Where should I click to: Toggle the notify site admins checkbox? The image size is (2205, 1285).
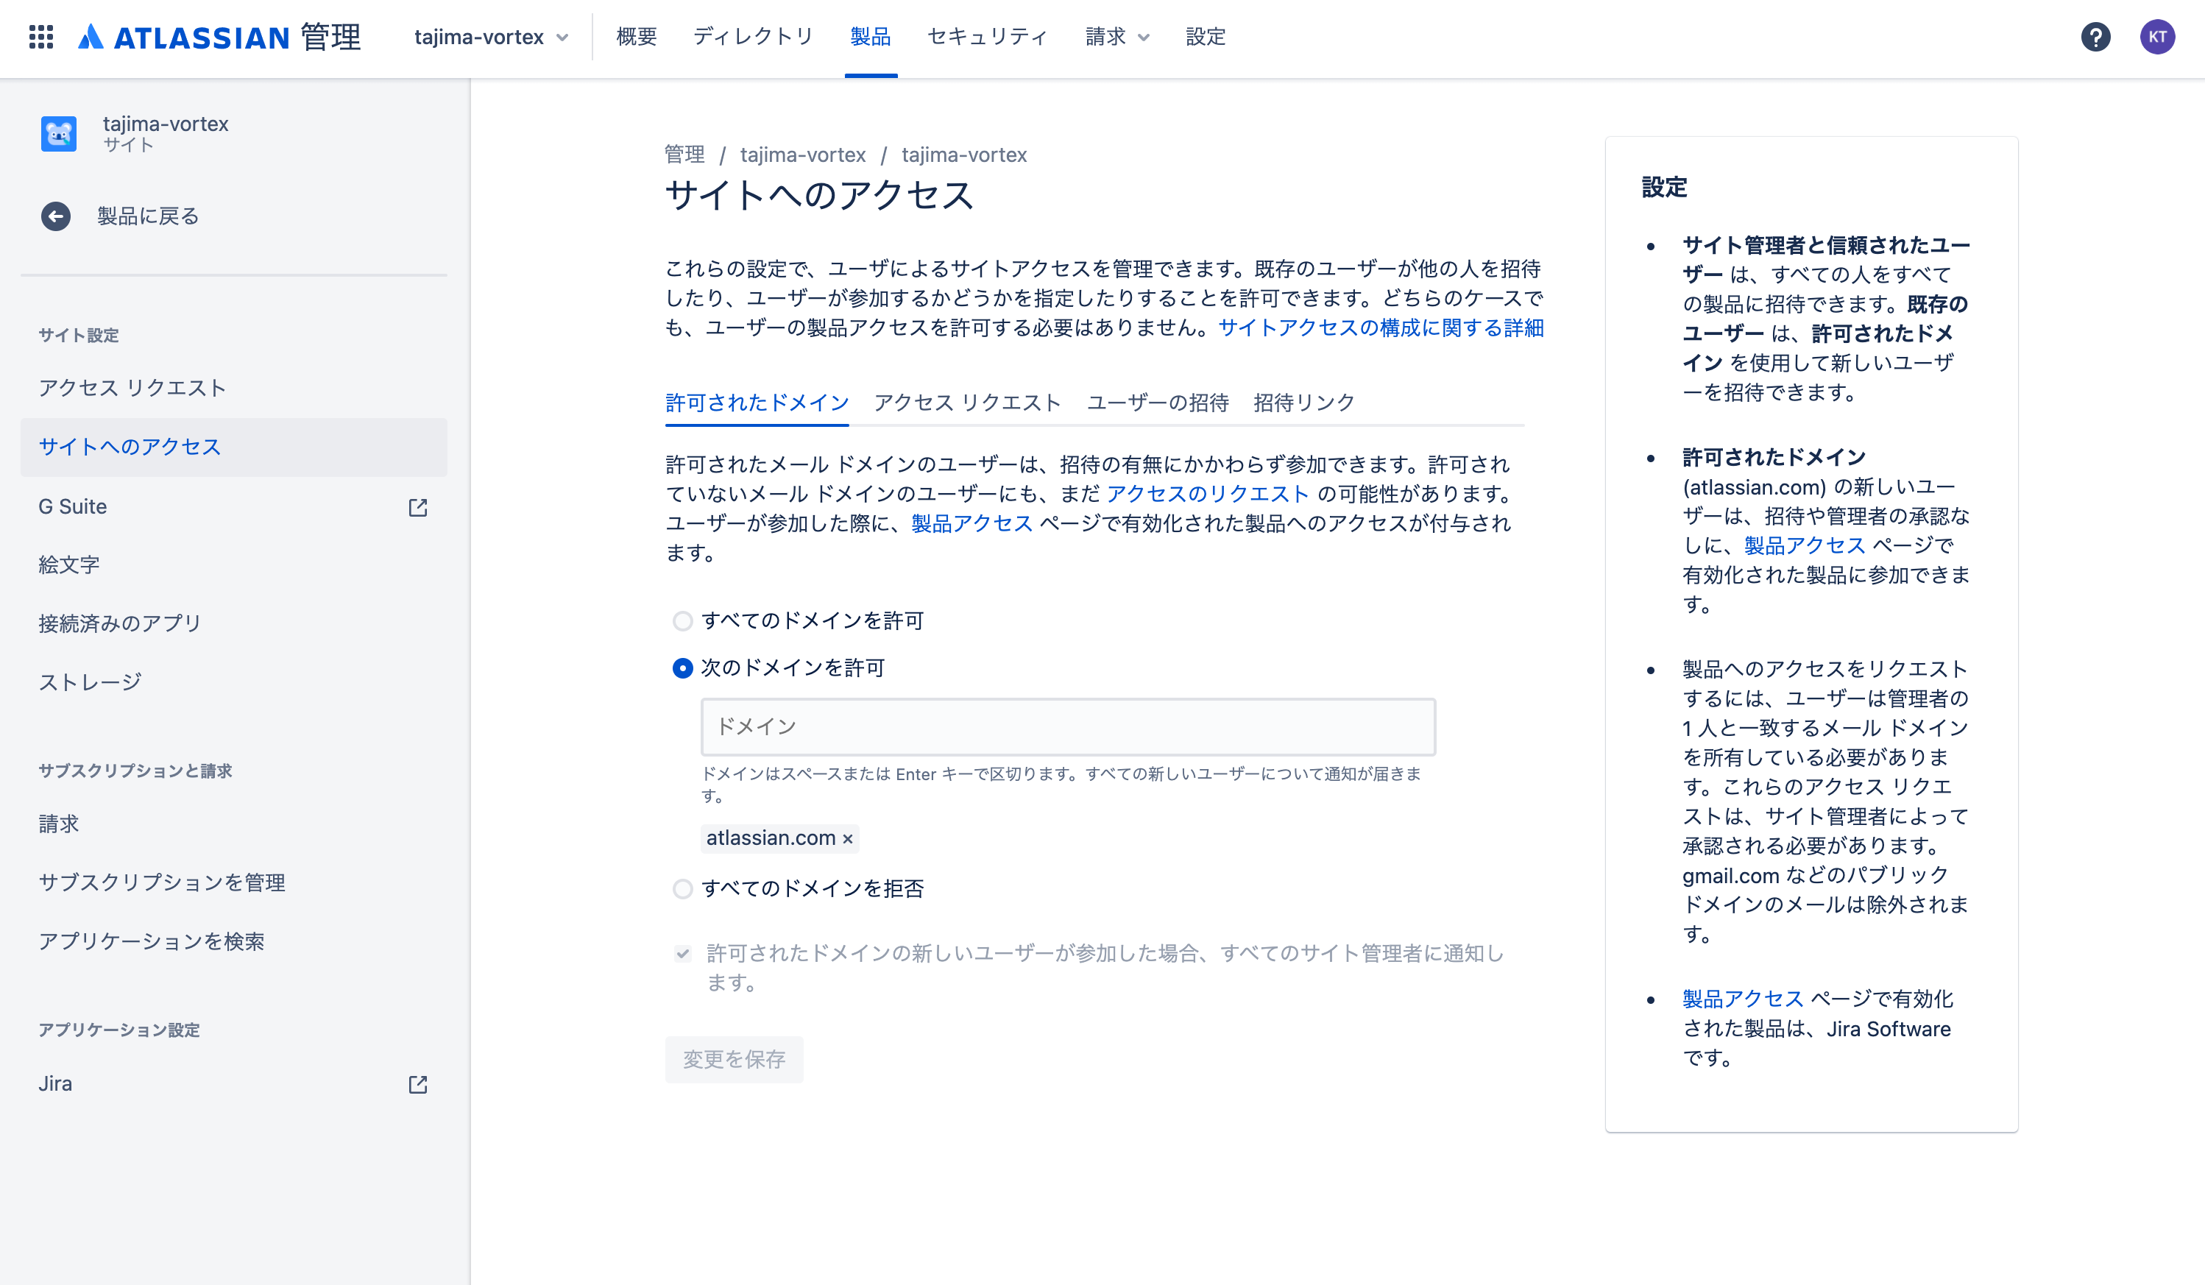(682, 954)
